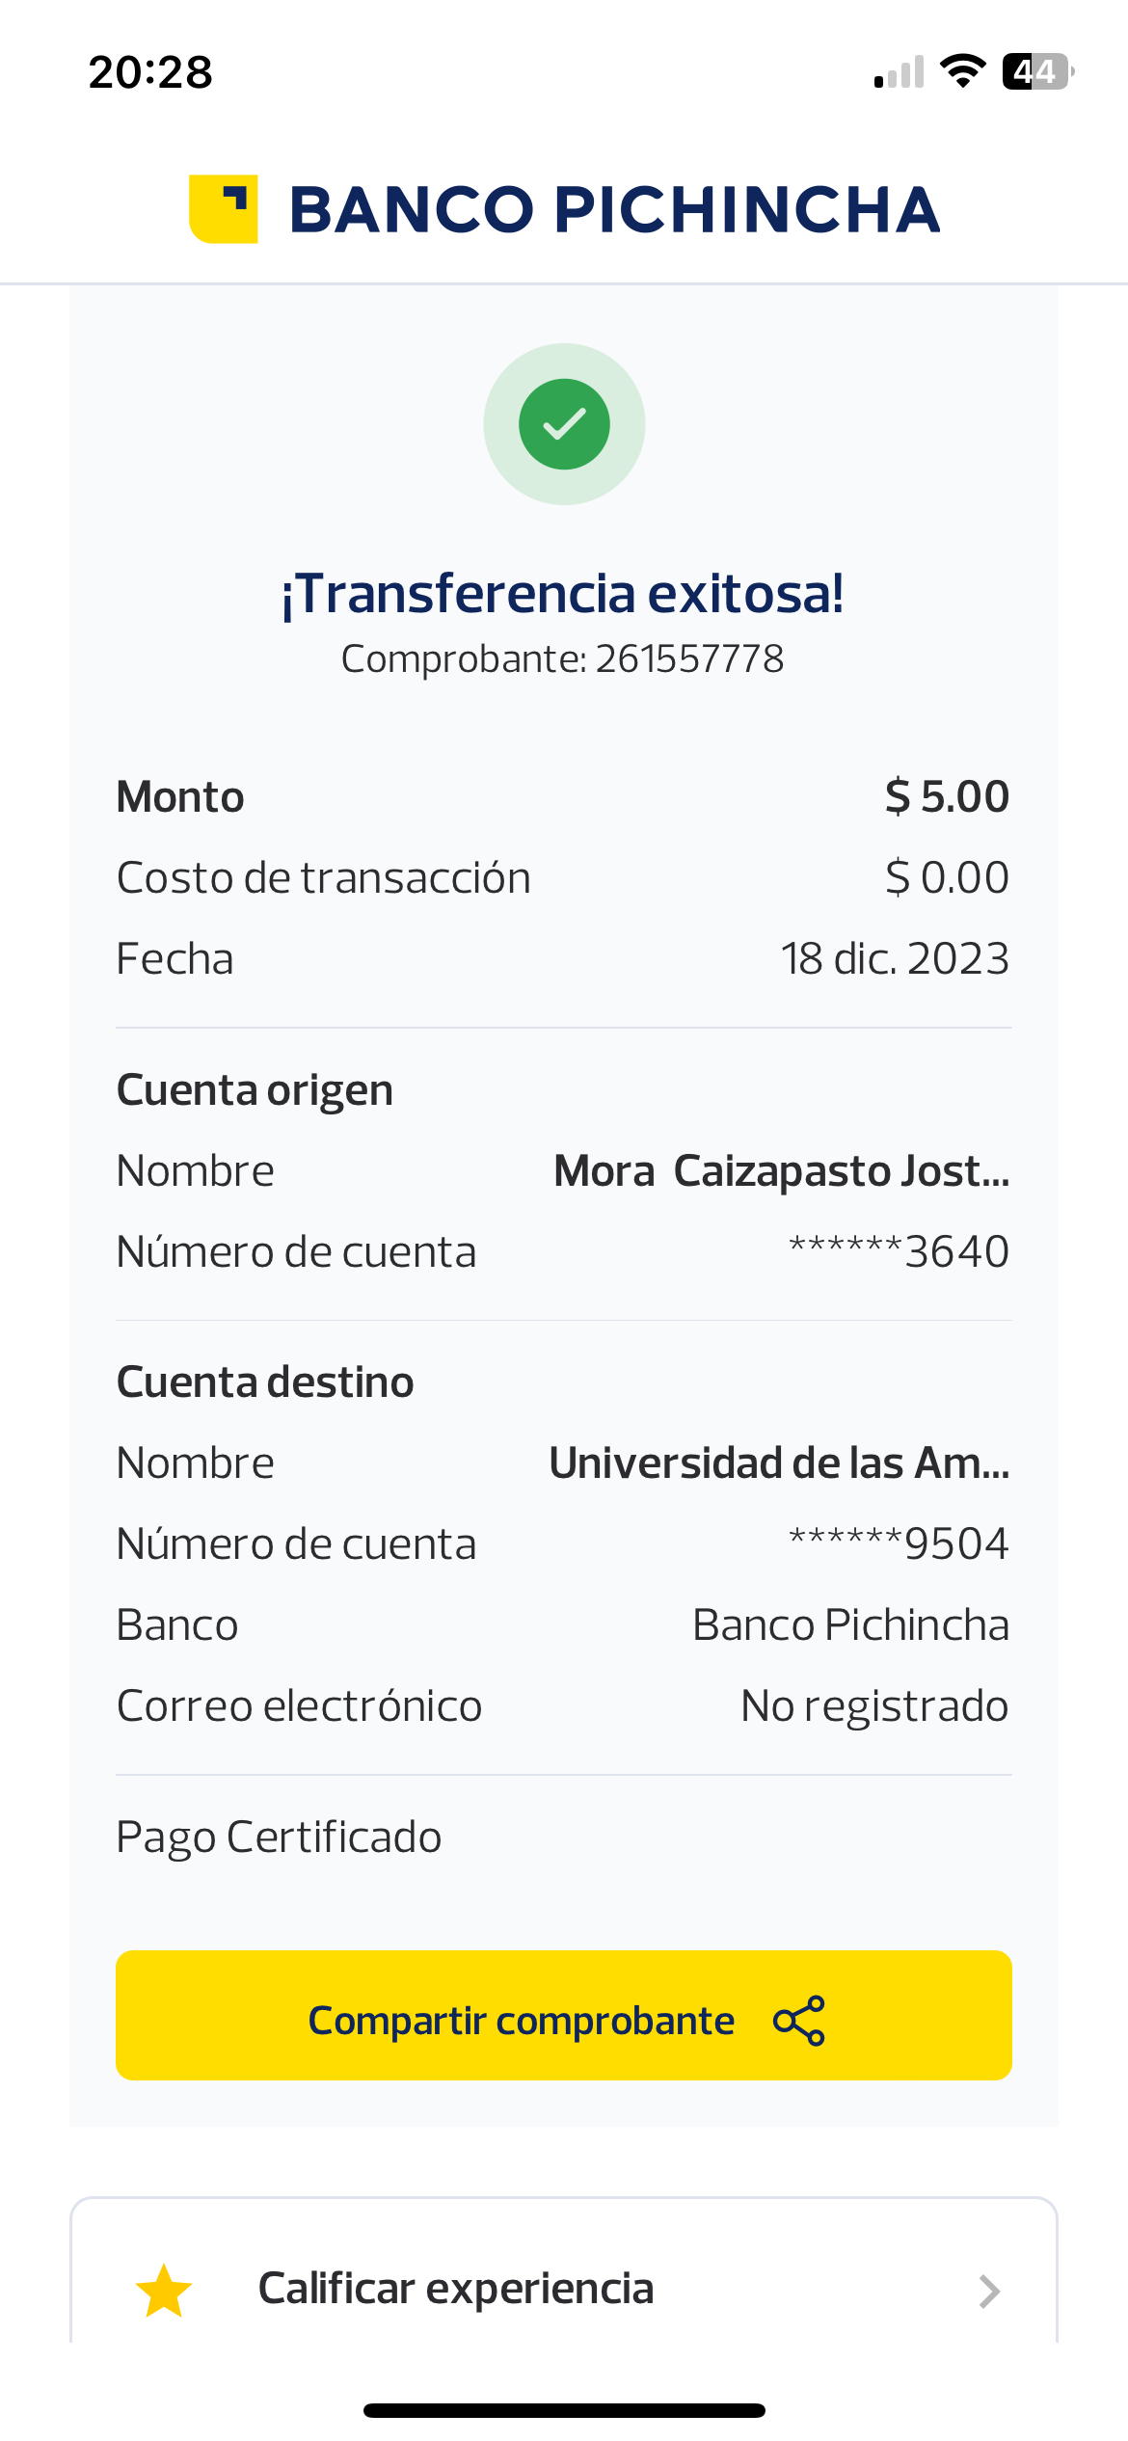Tap the cellular signal bars icon

899,72
